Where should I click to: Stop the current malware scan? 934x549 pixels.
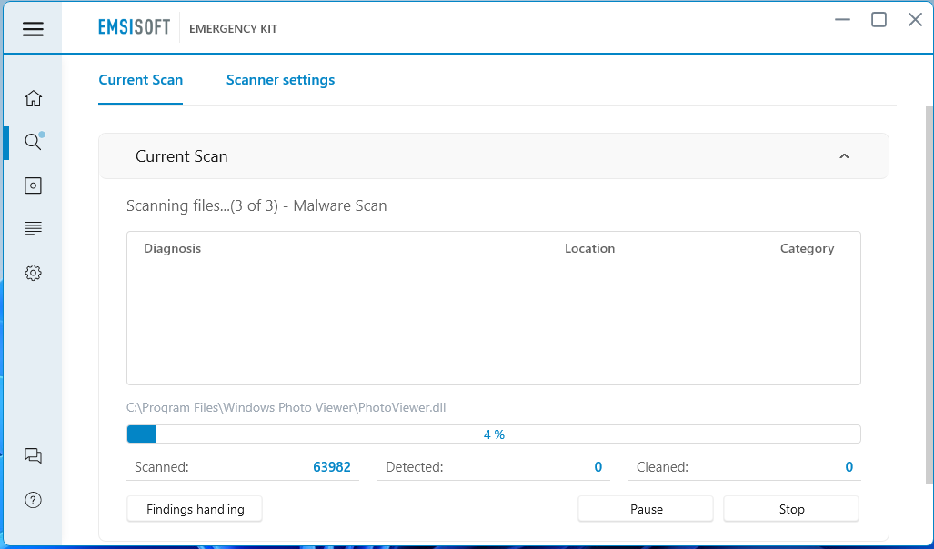coord(791,509)
